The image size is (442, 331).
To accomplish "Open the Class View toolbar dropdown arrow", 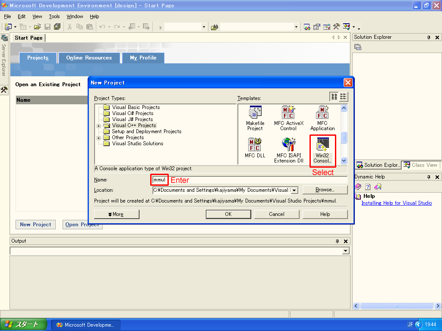I will tap(354, 27).
